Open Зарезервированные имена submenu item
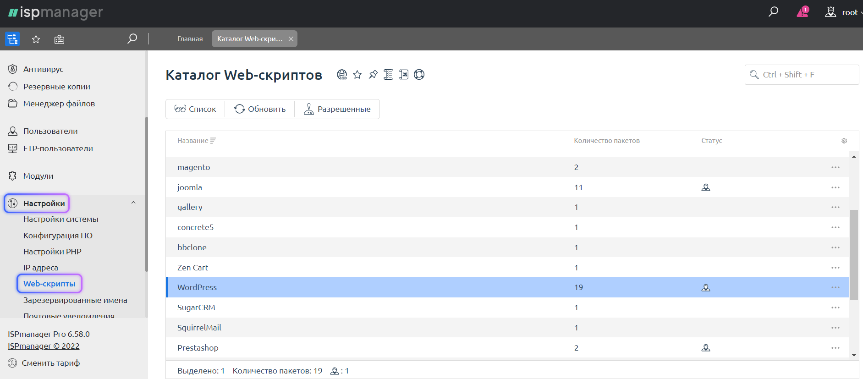The height and width of the screenshot is (379, 863). [x=75, y=300]
